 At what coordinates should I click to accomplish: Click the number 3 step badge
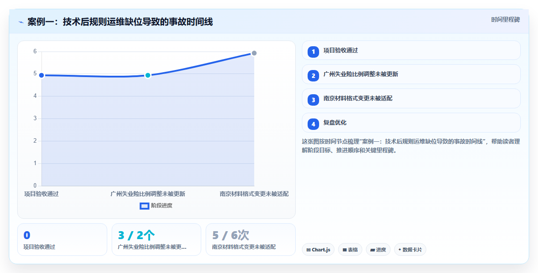pos(313,100)
